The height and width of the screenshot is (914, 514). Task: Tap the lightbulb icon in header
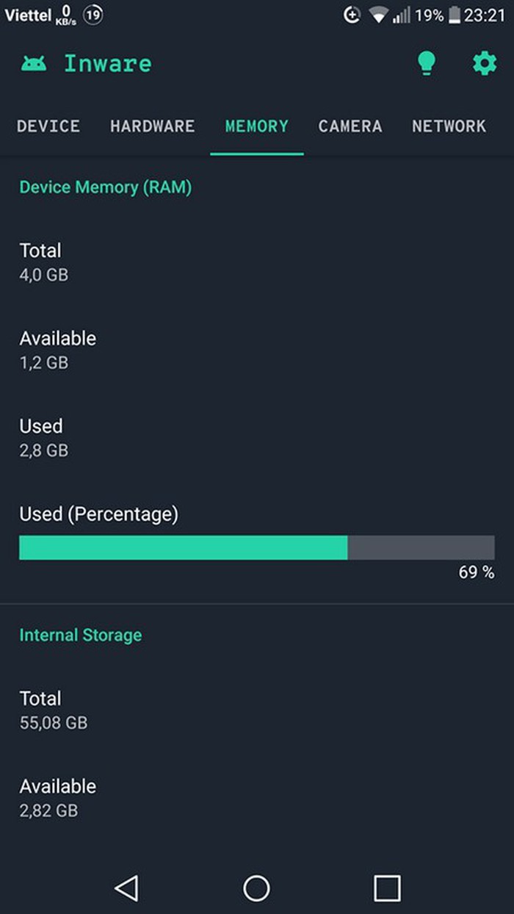tap(426, 64)
